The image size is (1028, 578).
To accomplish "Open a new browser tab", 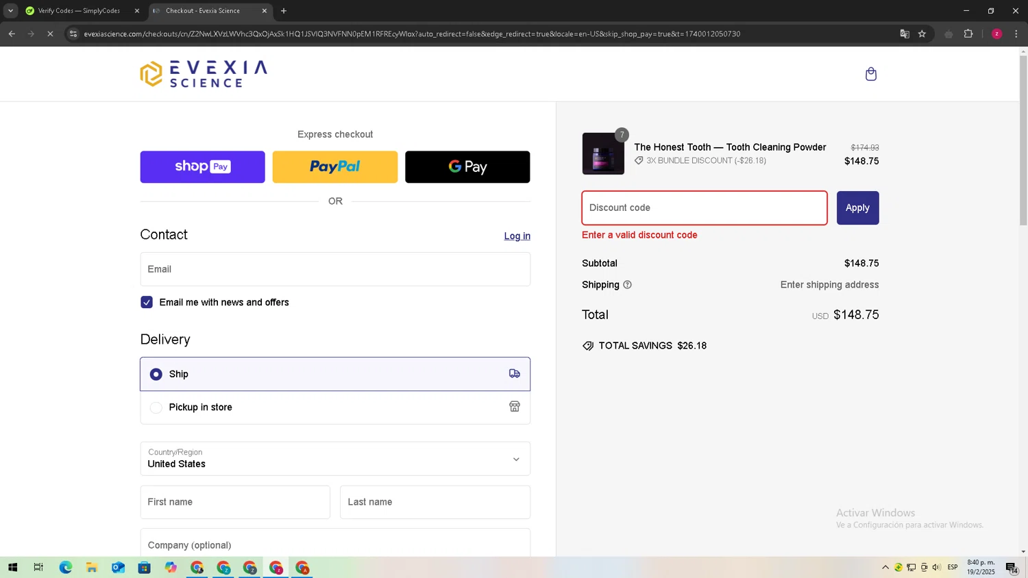I will click(284, 11).
